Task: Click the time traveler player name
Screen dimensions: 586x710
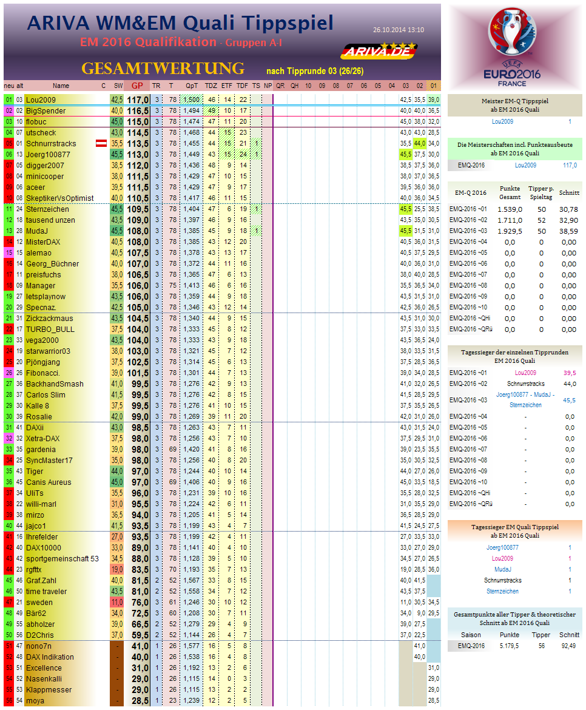Action: [x=46, y=592]
